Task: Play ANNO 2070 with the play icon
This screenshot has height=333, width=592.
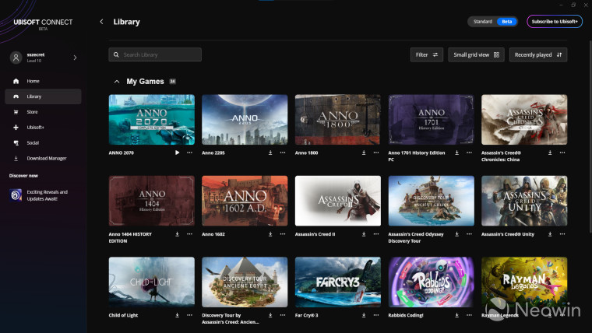Action: (177, 152)
